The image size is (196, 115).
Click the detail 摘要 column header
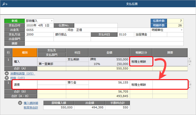point(170,53)
